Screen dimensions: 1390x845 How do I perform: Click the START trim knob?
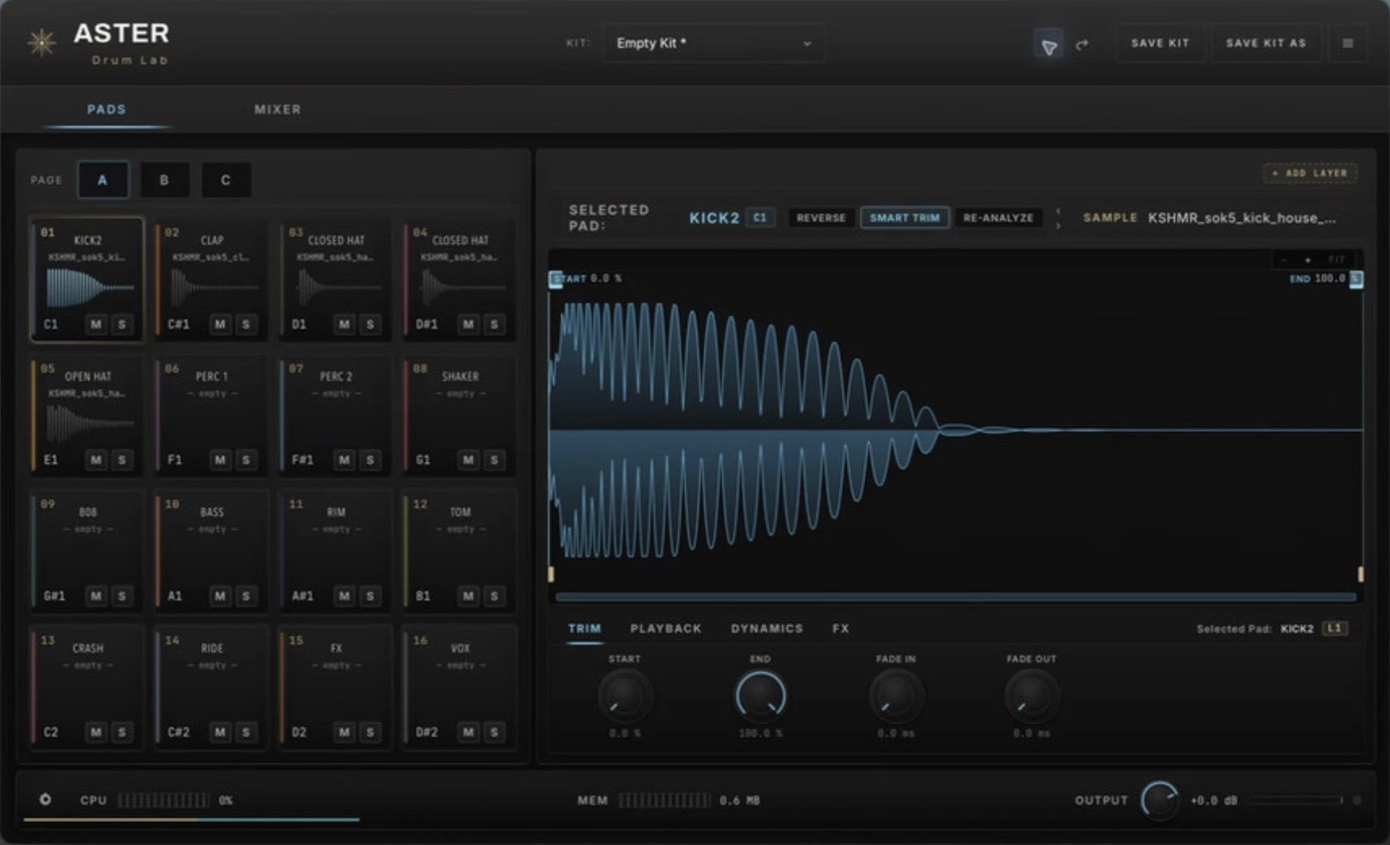click(624, 696)
